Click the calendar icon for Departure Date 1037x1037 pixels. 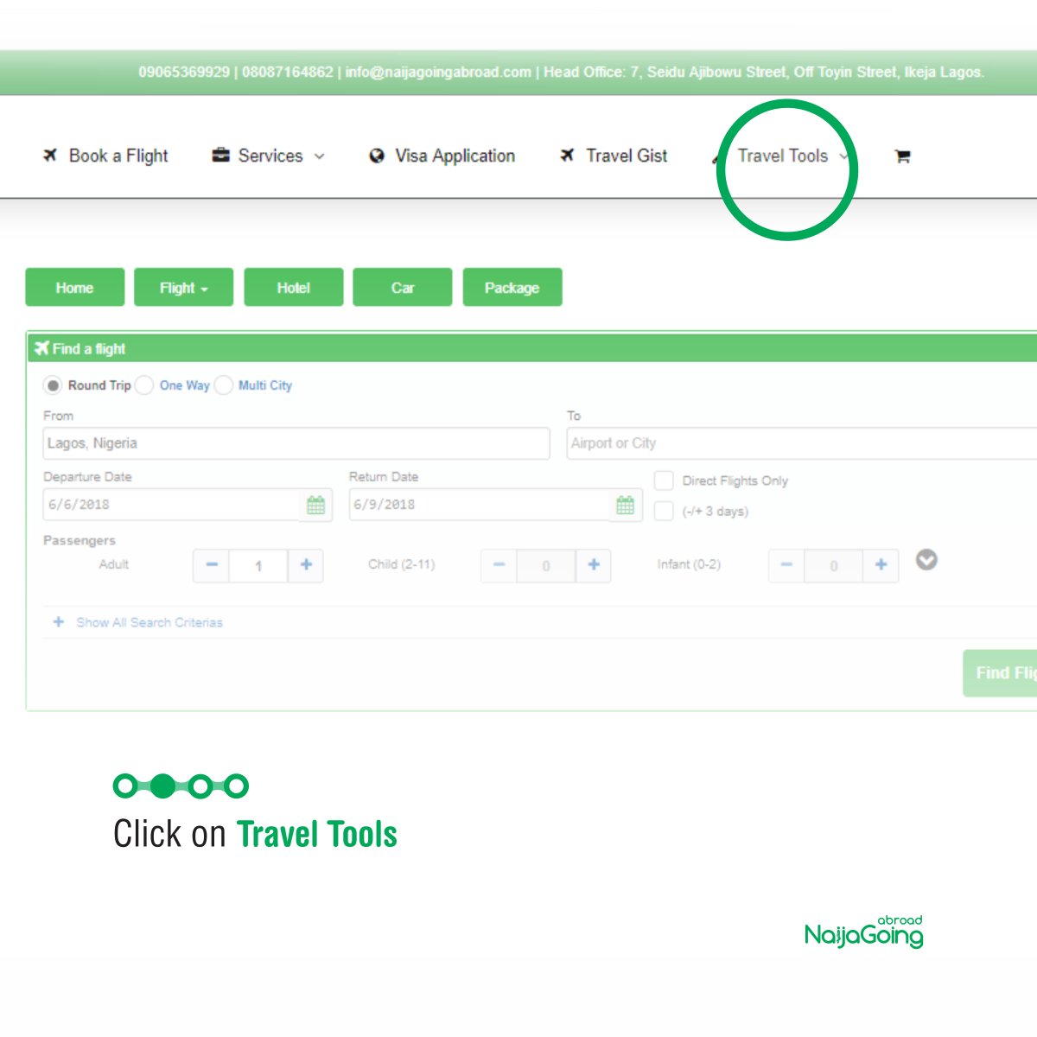pos(317,505)
